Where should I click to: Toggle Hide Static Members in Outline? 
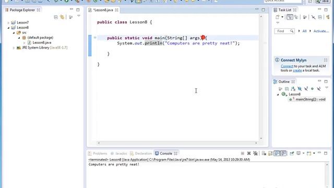(x=306, y=89)
